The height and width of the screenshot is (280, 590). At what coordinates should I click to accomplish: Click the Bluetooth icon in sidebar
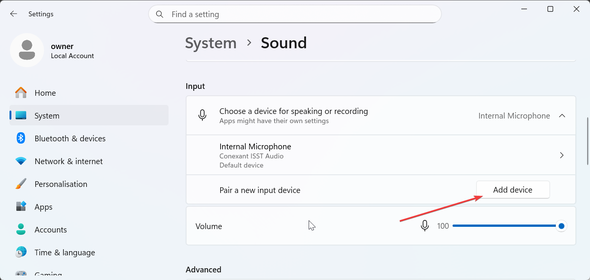21,138
